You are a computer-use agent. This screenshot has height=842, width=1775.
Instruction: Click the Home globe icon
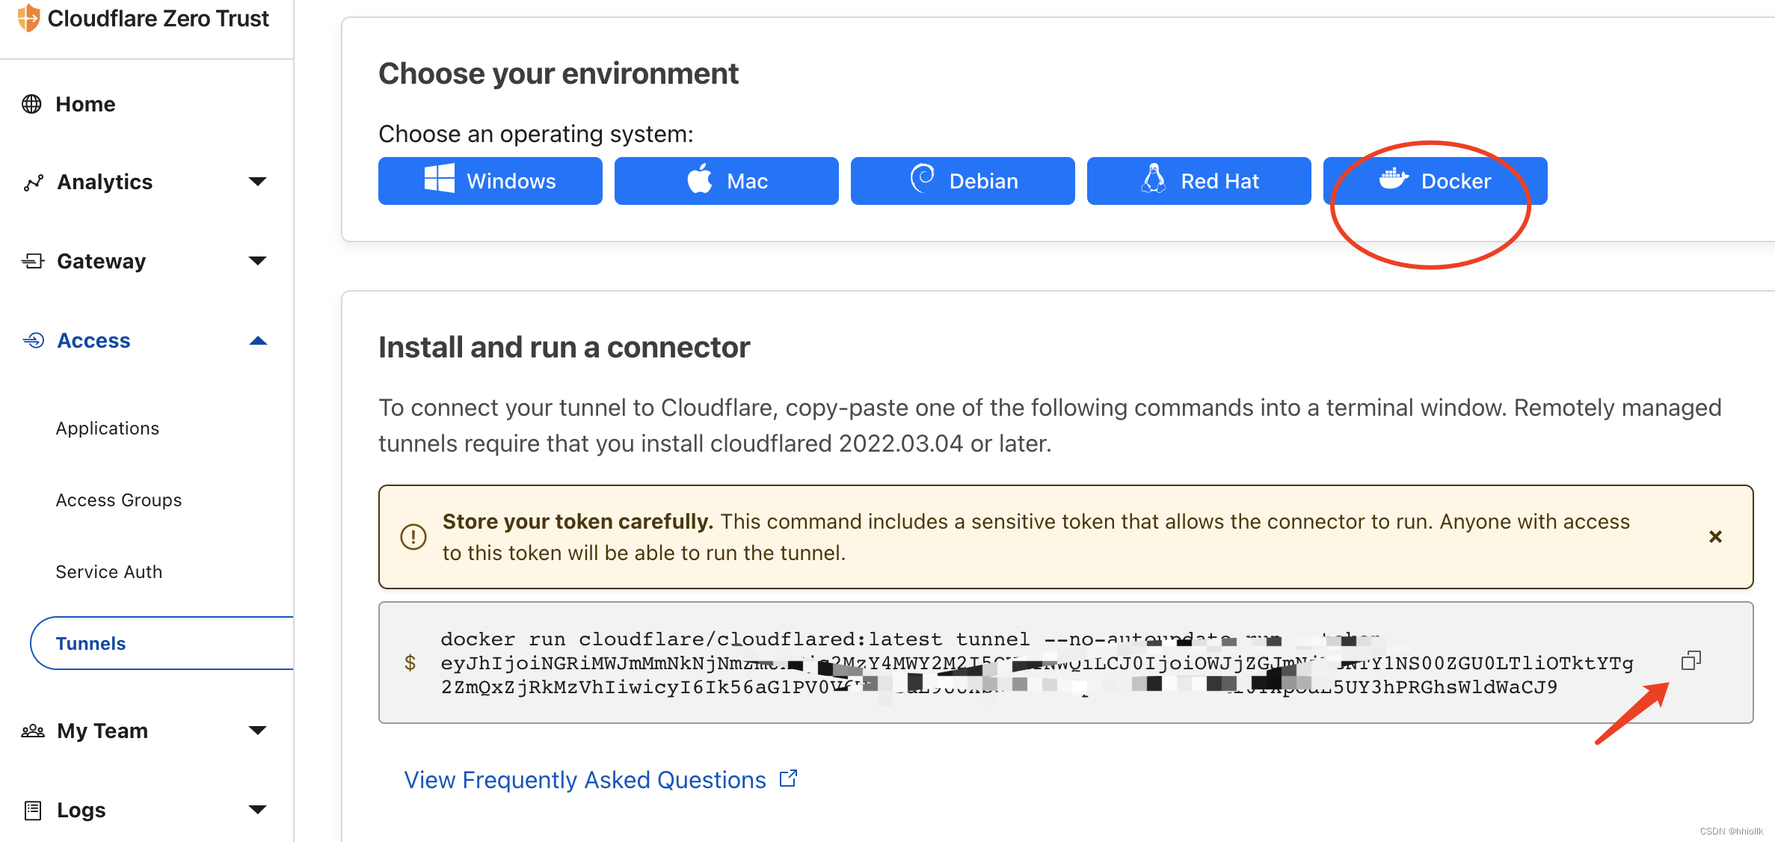tap(31, 104)
